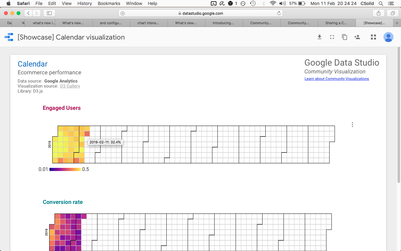Click the datastudio.google.com address bar

(200, 13)
